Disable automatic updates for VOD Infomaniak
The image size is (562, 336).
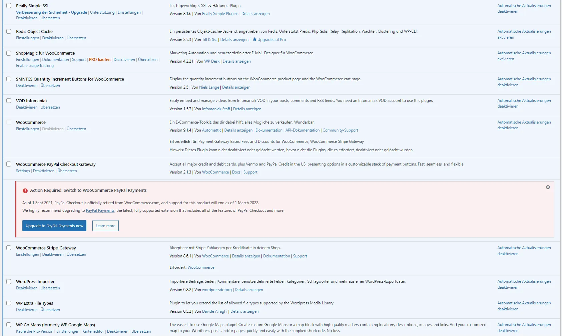(x=524, y=103)
